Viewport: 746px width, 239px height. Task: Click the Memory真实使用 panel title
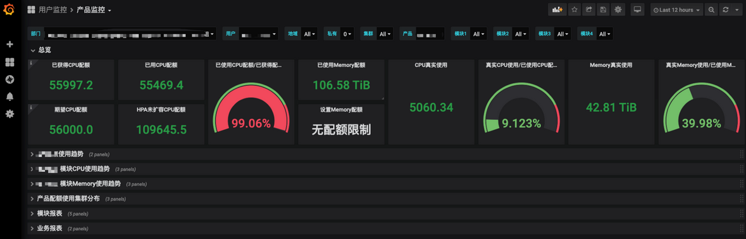pyautogui.click(x=611, y=66)
